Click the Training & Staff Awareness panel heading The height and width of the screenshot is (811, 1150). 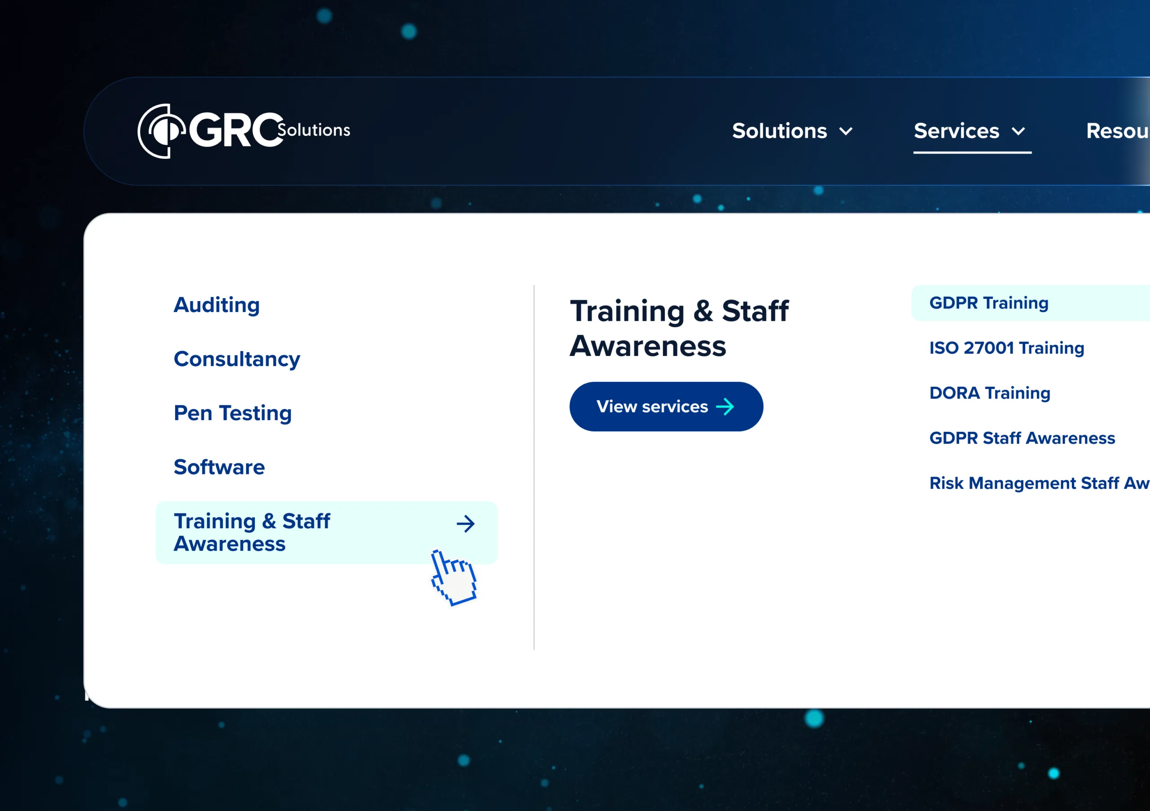679,329
